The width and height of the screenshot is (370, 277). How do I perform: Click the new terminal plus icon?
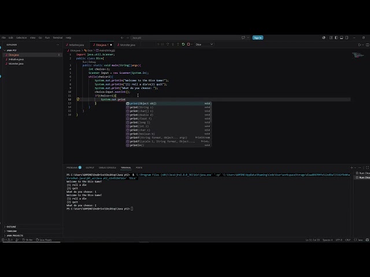pyautogui.click(x=351, y=167)
